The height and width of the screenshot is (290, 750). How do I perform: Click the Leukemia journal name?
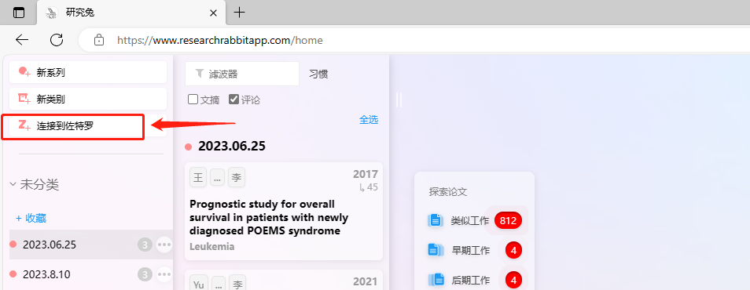[x=212, y=247]
